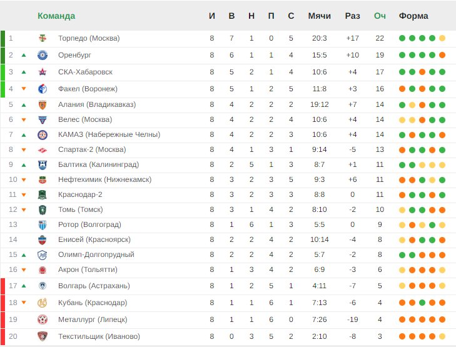Click the Rotor Volgograd team logo
The image size is (456, 347).
click(43, 224)
